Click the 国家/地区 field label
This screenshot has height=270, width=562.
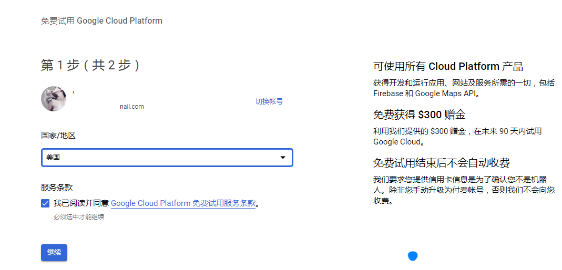(58, 136)
